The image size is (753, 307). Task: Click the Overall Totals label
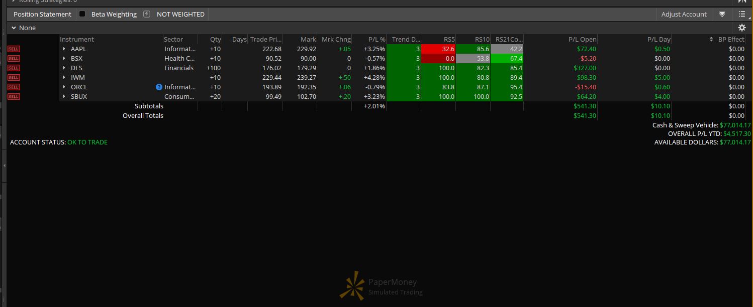(x=143, y=116)
